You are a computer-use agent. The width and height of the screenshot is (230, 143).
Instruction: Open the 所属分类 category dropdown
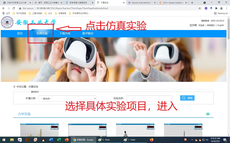(67, 99)
